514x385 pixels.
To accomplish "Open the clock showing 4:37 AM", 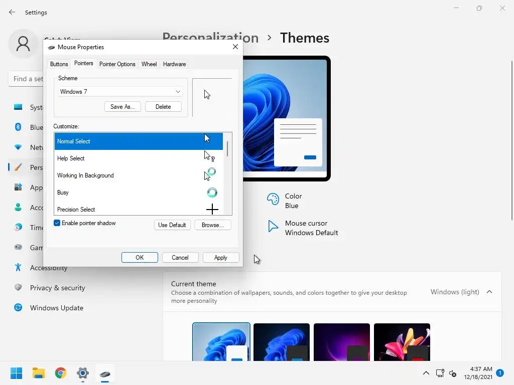I will 478,373.
